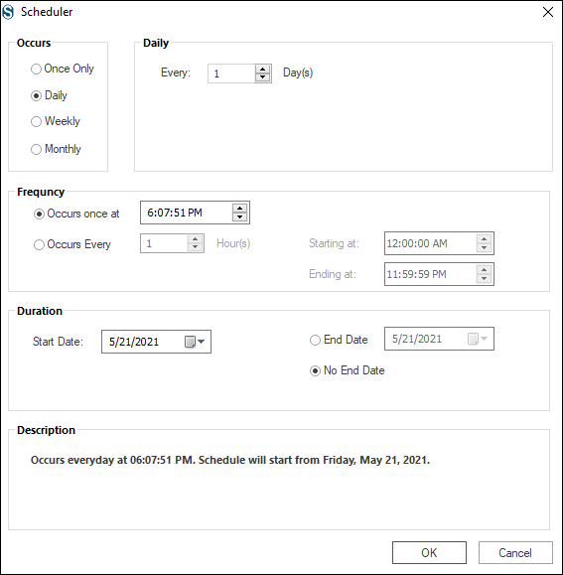Click up arrow on 6:07:51 PM time
This screenshot has height=575, width=563.
[x=239, y=209]
